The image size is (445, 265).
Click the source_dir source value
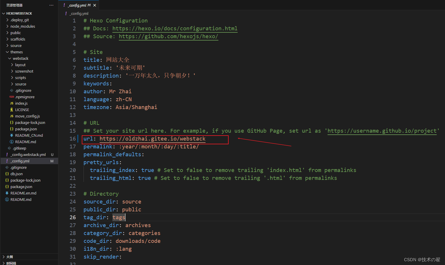(132, 201)
